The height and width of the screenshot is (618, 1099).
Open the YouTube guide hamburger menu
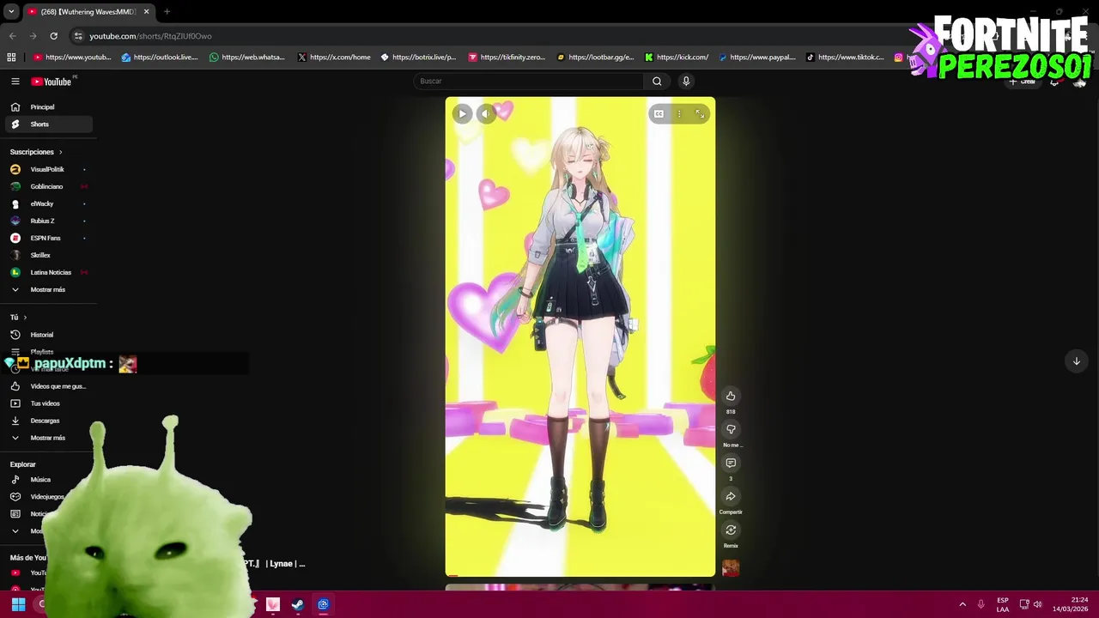[x=15, y=82]
